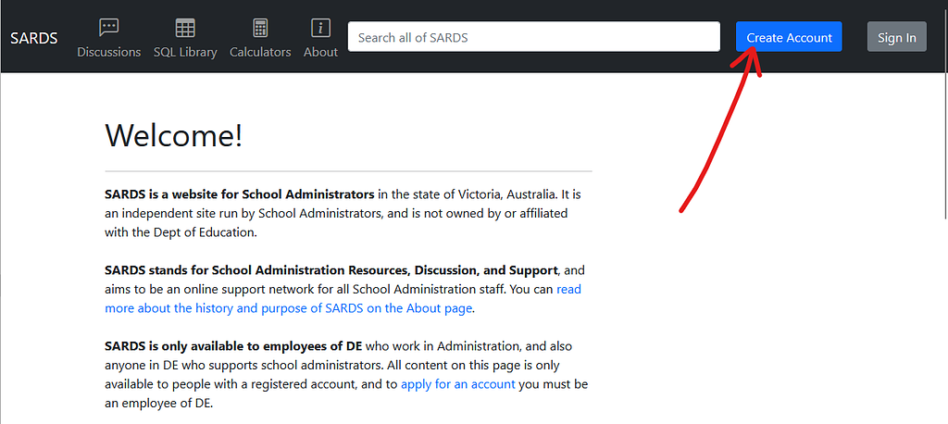Screen dimensions: 948x424
Task: Open the SQL Library text label
Action: click(185, 52)
